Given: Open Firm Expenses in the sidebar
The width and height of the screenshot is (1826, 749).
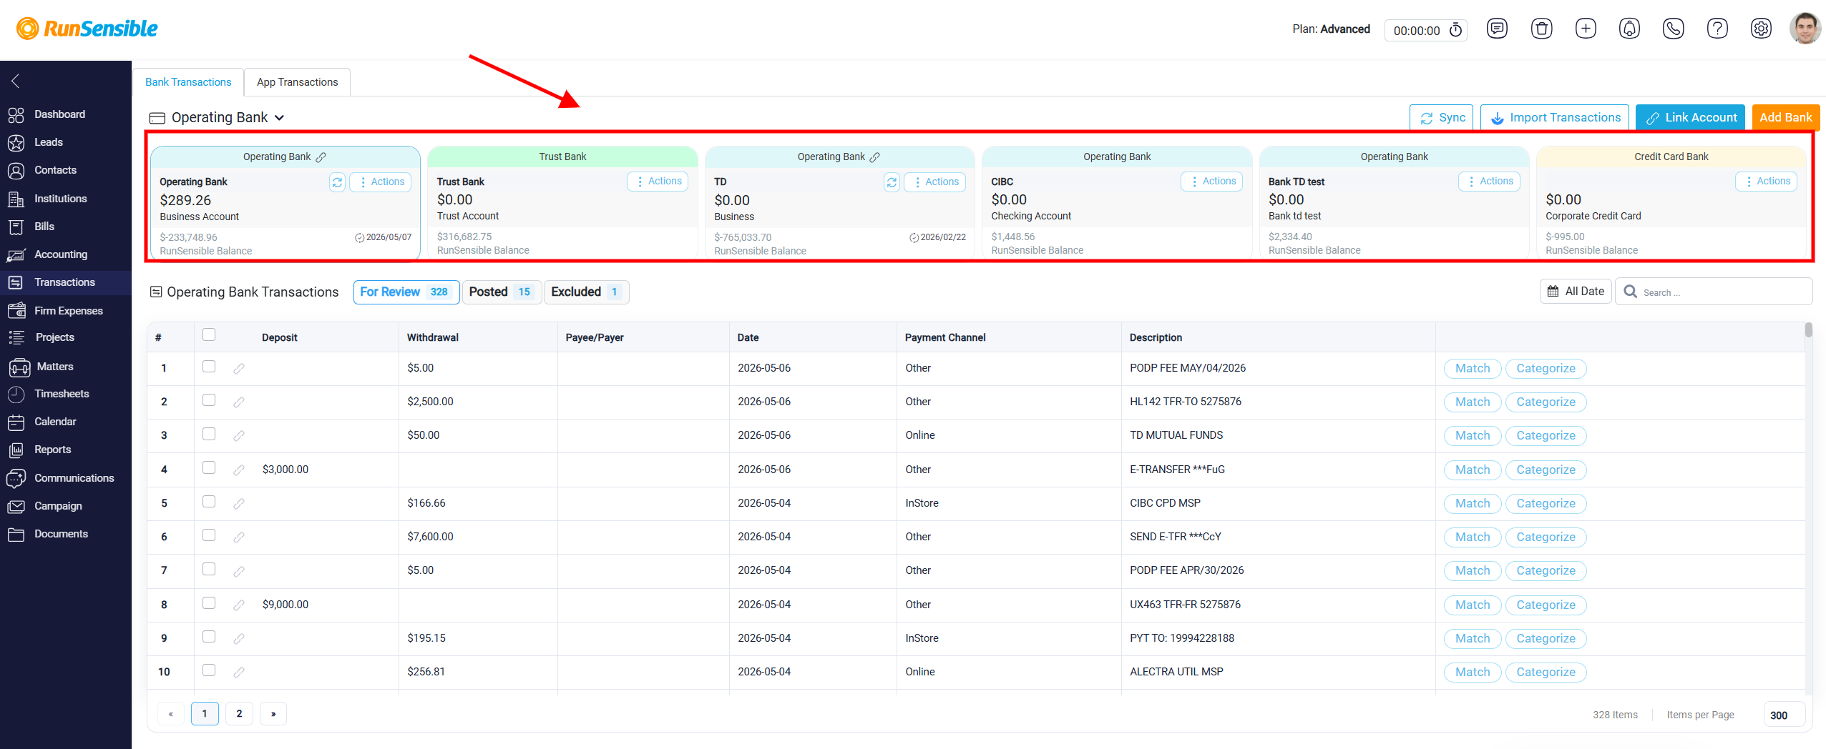Looking at the screenshot, I should (69, 311).
